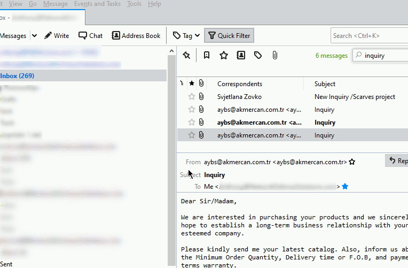Sort by attachment column header
This screenshot has height=268, width=408.
[x=201, y=83]
